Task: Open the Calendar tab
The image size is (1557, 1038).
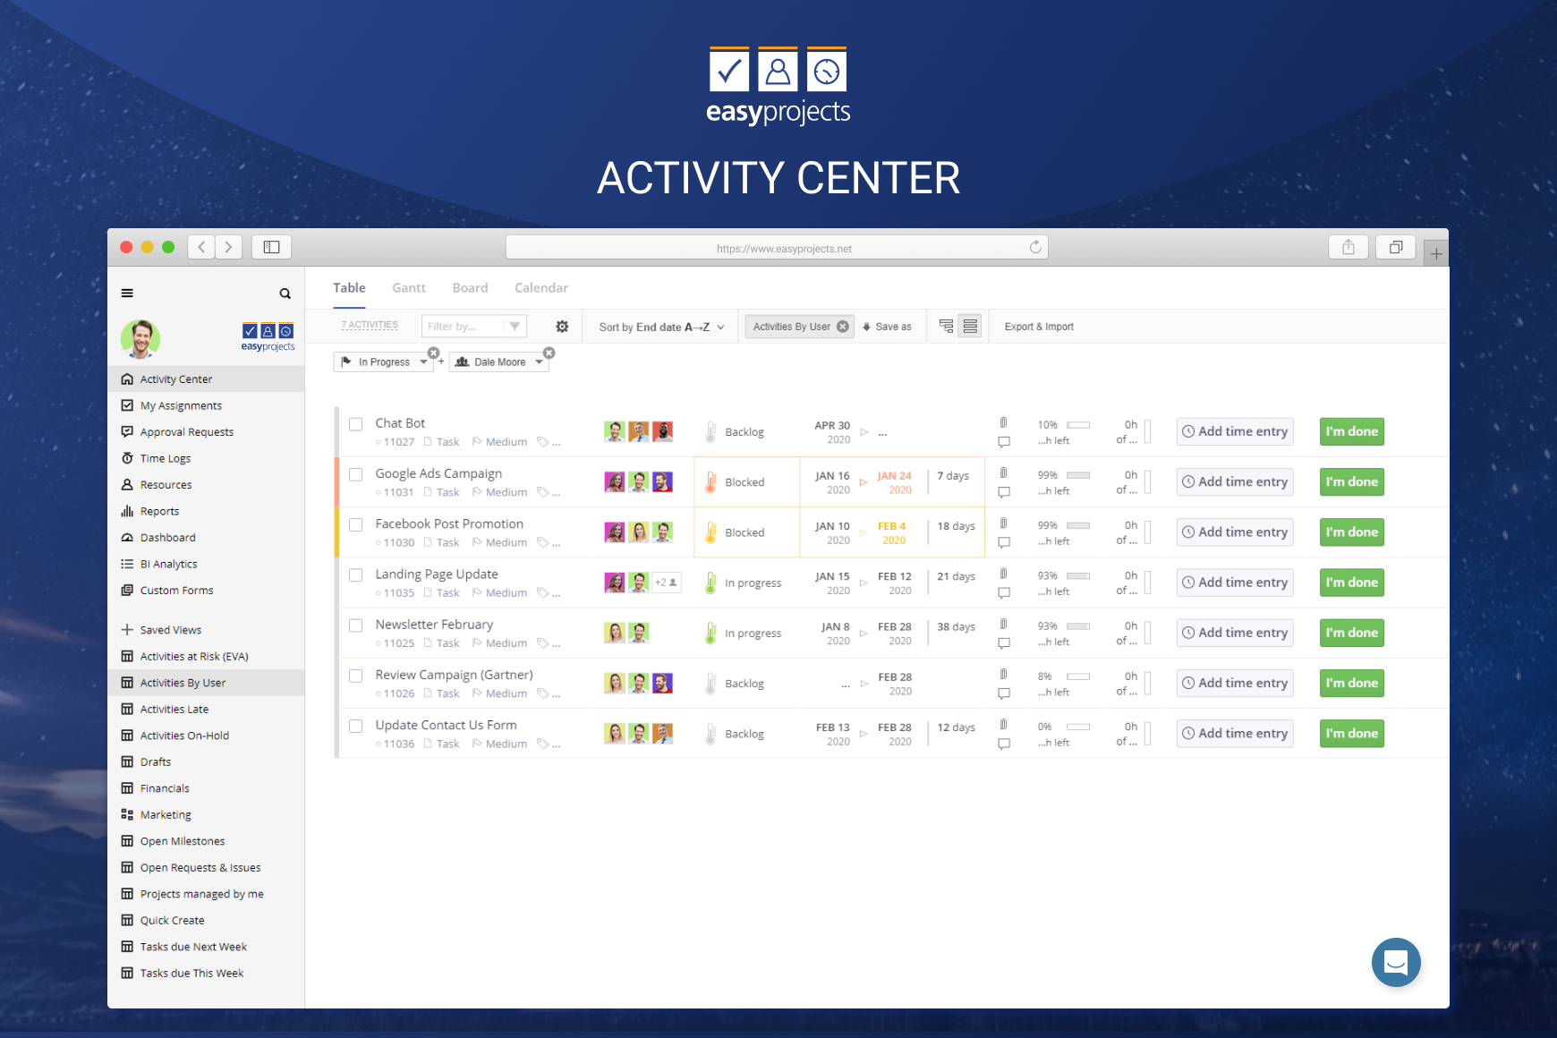Action: pyautogui.click(x=541, y=287)
